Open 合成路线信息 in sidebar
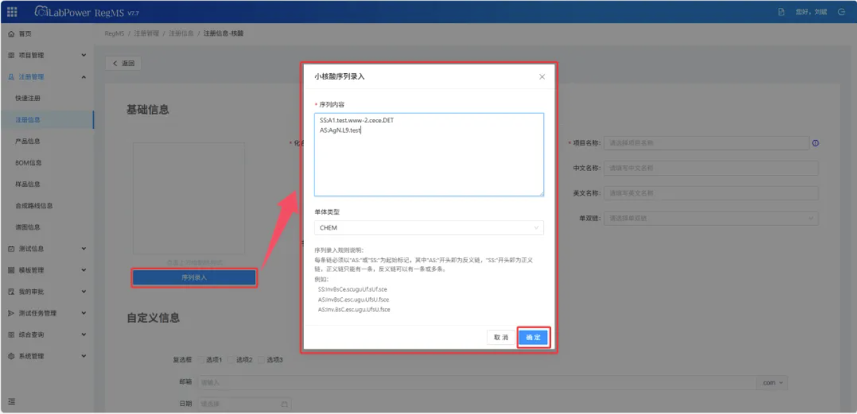The image size is (857, 414). pyautogui.click(x=34, y=206)
